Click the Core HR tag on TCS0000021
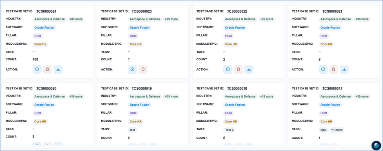Image resolution: width=383 pixels, height=151 pixels. pyautogui.click(x=326, y=44)
